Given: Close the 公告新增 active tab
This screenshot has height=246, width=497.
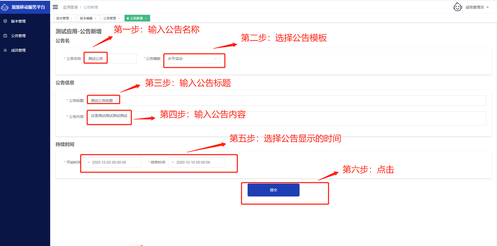Looking at the screenshot, I should [146, 18].
